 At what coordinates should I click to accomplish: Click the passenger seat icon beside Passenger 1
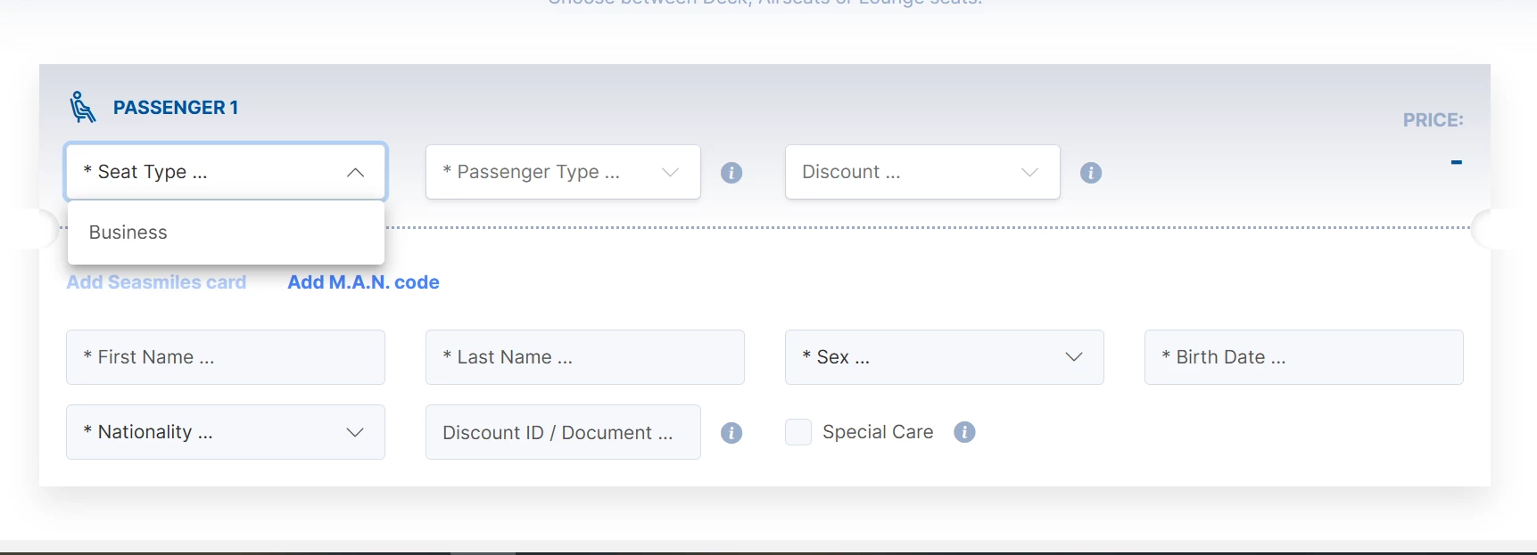click(82, 107)
